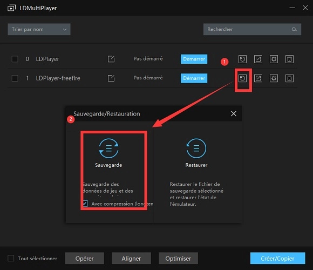Click the LDPlayer instance name in row 0
Viewport: 313px width, 270px height.
click(x=47, y=59)
